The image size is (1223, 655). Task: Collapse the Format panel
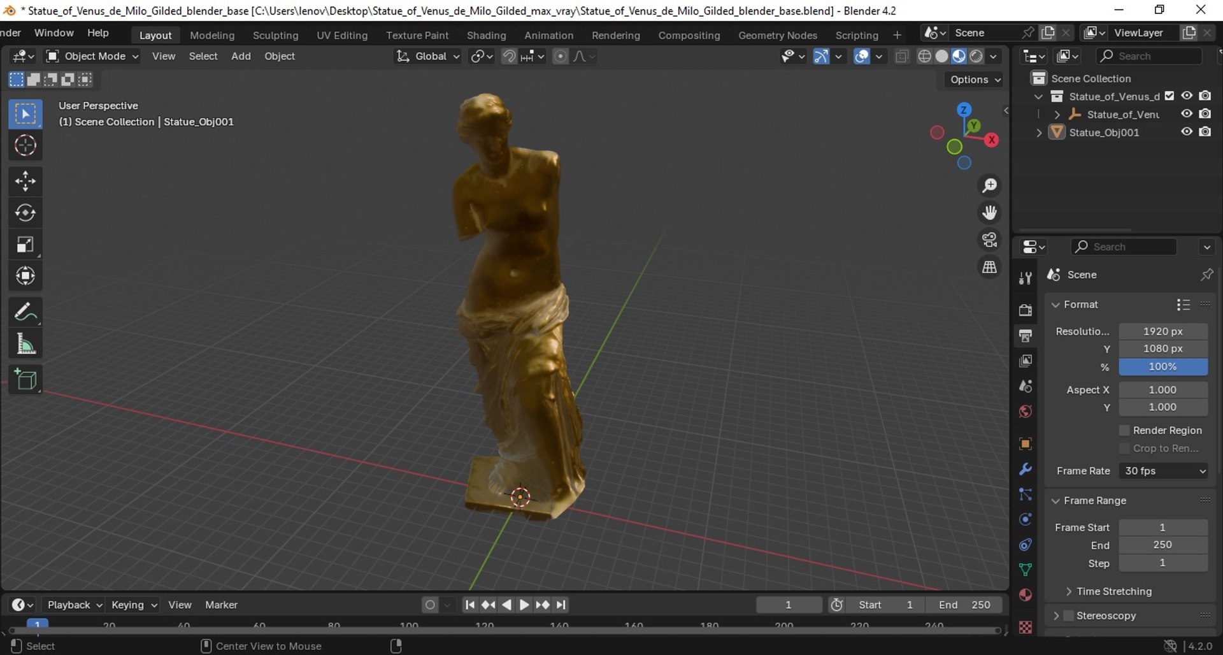click(x=1055, y=305)
